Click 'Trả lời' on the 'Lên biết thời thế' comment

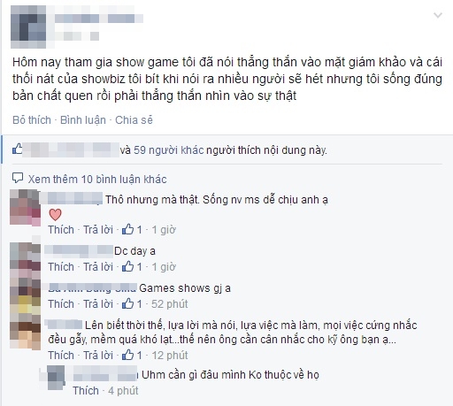point(98,356)
